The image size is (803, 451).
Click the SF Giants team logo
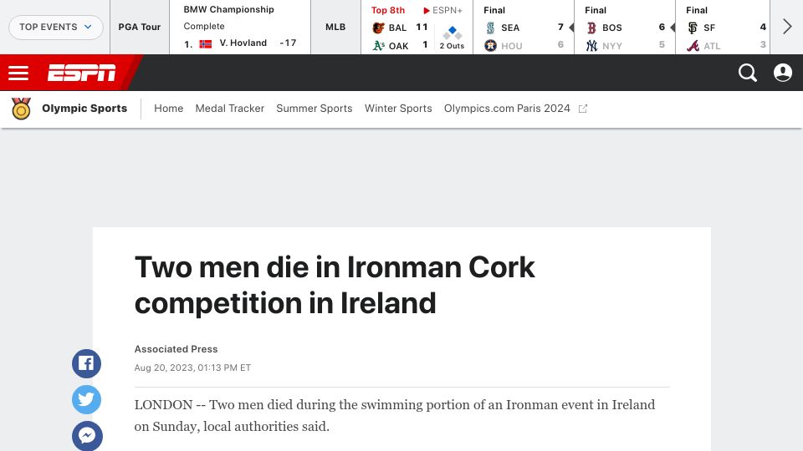(x=693, y=28)
